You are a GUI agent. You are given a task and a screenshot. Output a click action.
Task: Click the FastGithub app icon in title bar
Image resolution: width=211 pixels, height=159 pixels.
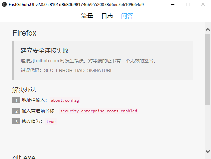pyautogui.click(x=4, y=4)
